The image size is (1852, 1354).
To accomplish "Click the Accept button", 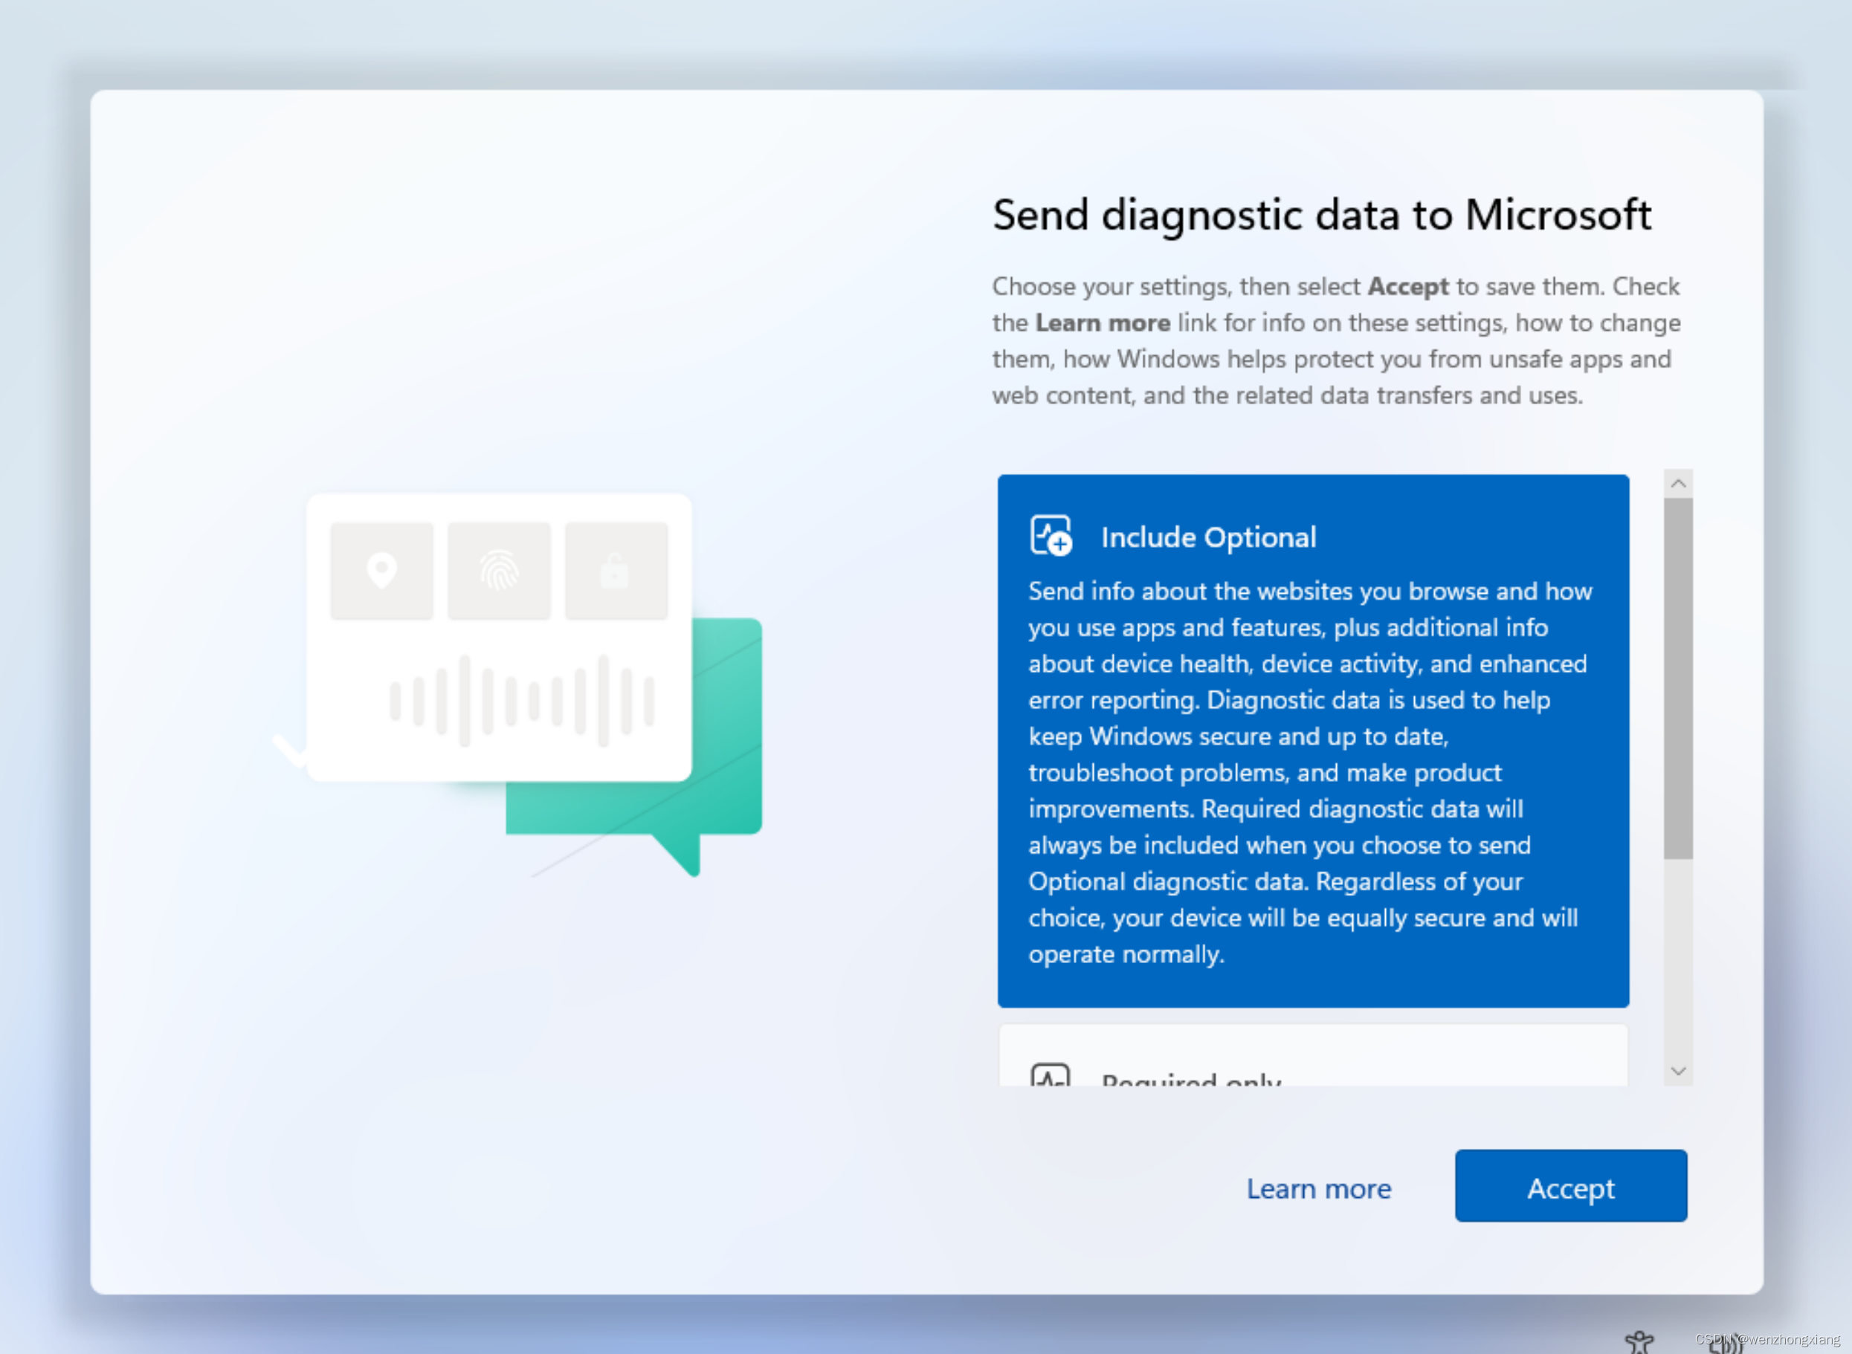I will point(1571,1186).
